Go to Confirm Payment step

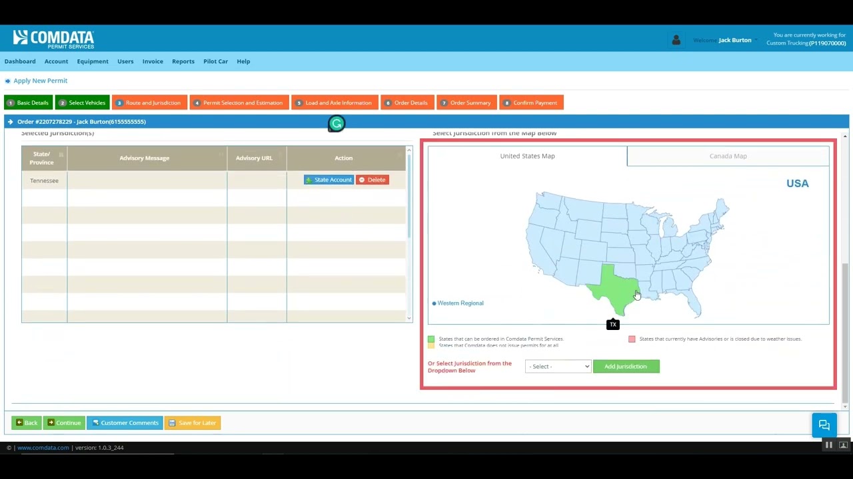point(531,102)
